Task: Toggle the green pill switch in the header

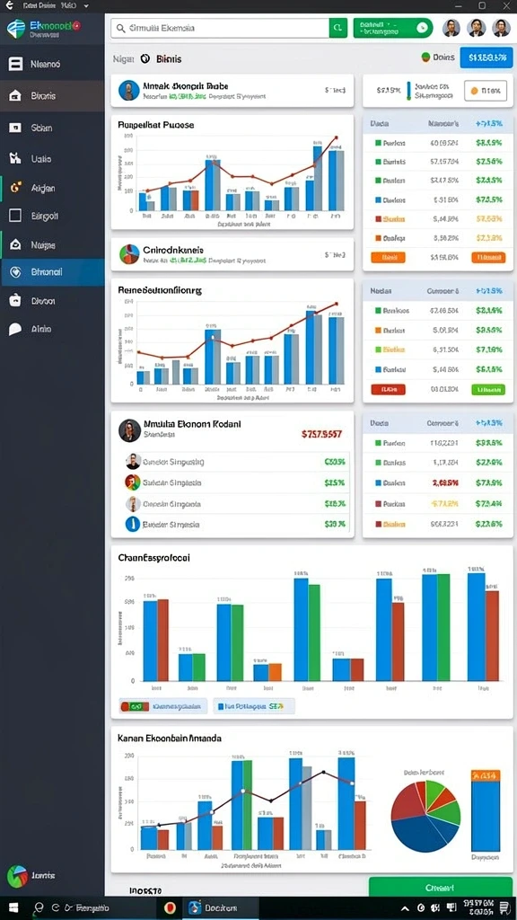Action: click(393, 28)
